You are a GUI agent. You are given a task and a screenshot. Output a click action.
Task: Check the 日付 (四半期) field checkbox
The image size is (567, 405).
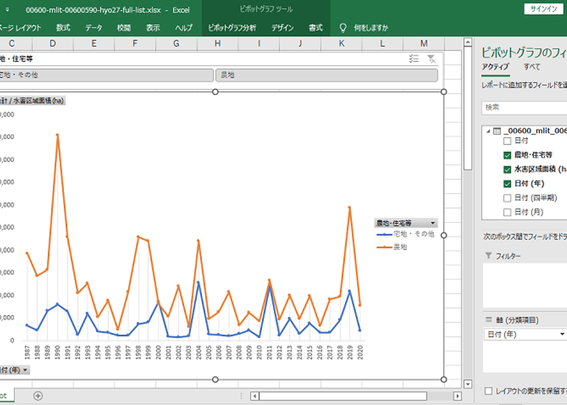pyautogui.click(x=507, y=198)
